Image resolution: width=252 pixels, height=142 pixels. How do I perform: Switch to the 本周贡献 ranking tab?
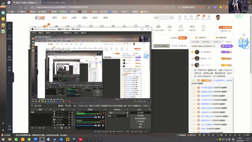206,42
